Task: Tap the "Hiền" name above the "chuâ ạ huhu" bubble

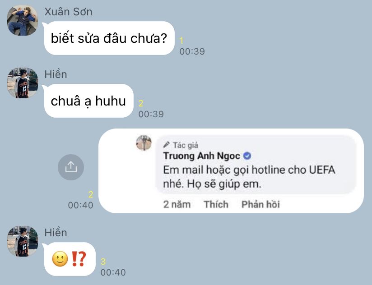Action: pos(56,74)
